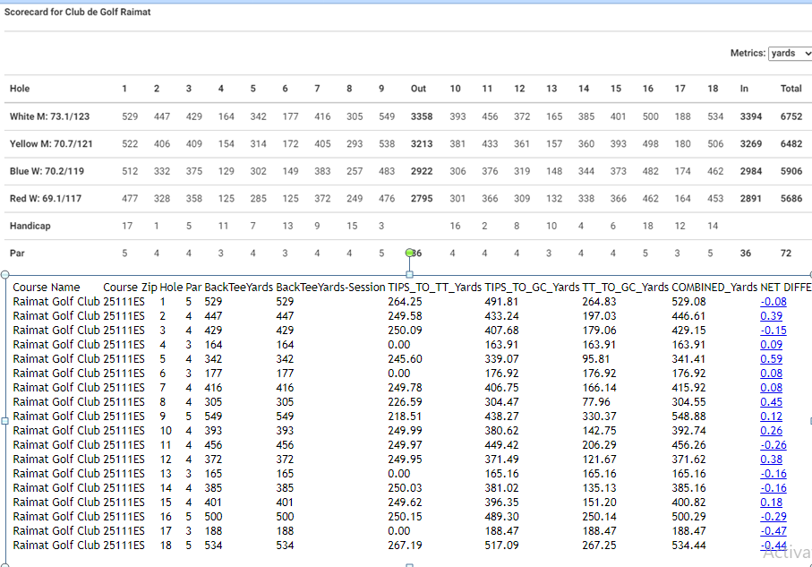Click the White tee Out value 3358
Image resolution: width=812 pixels, height=567 pixels.
click(422, 116)
